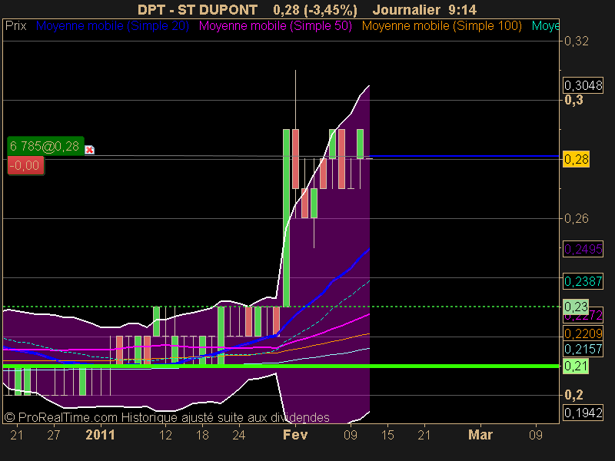This screenshot has width=615, height=461.
Task: Click the Fev label on time axis
Action: point(295,435)
